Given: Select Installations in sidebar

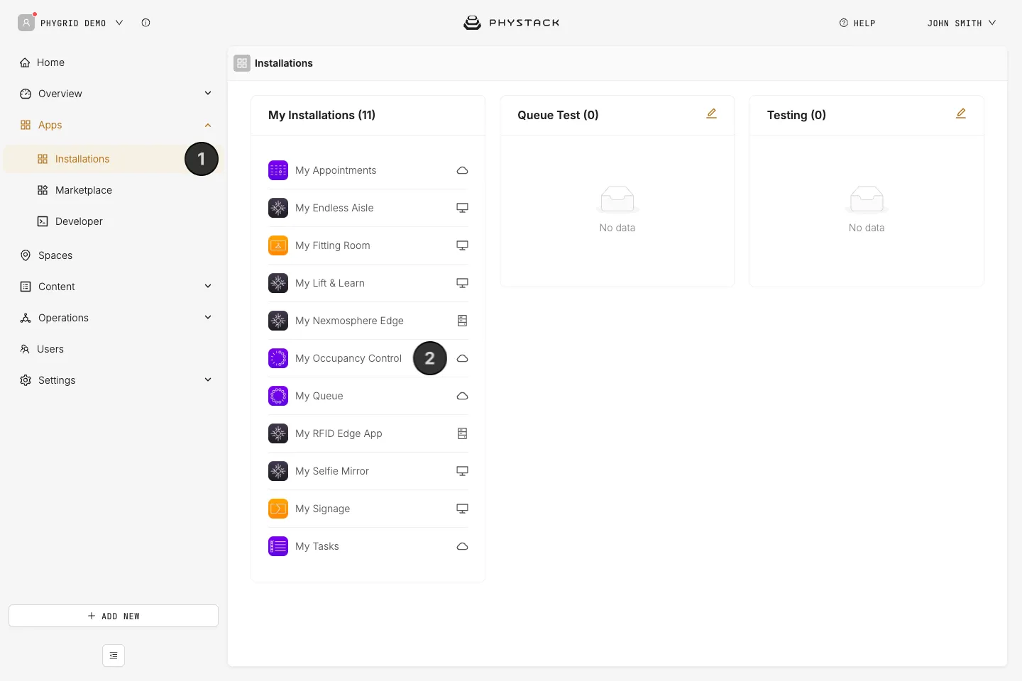Looking at the screenshot, I should tap(114, 159).
